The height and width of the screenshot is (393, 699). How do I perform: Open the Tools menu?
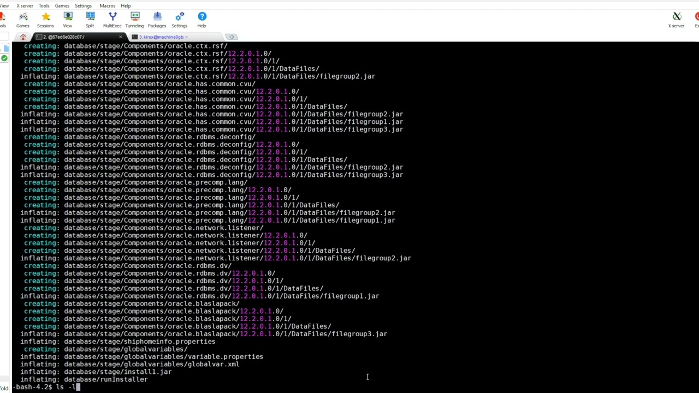(44, 5)
